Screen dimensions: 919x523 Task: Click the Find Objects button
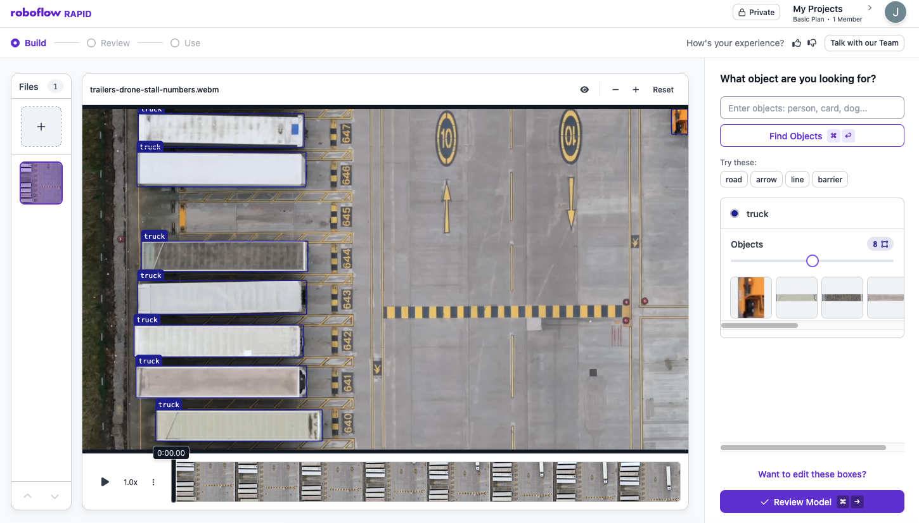[812, 136]
